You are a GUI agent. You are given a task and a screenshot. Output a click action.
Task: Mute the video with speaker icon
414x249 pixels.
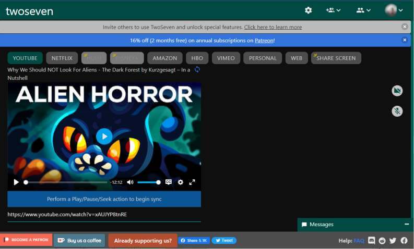[130, 182]
